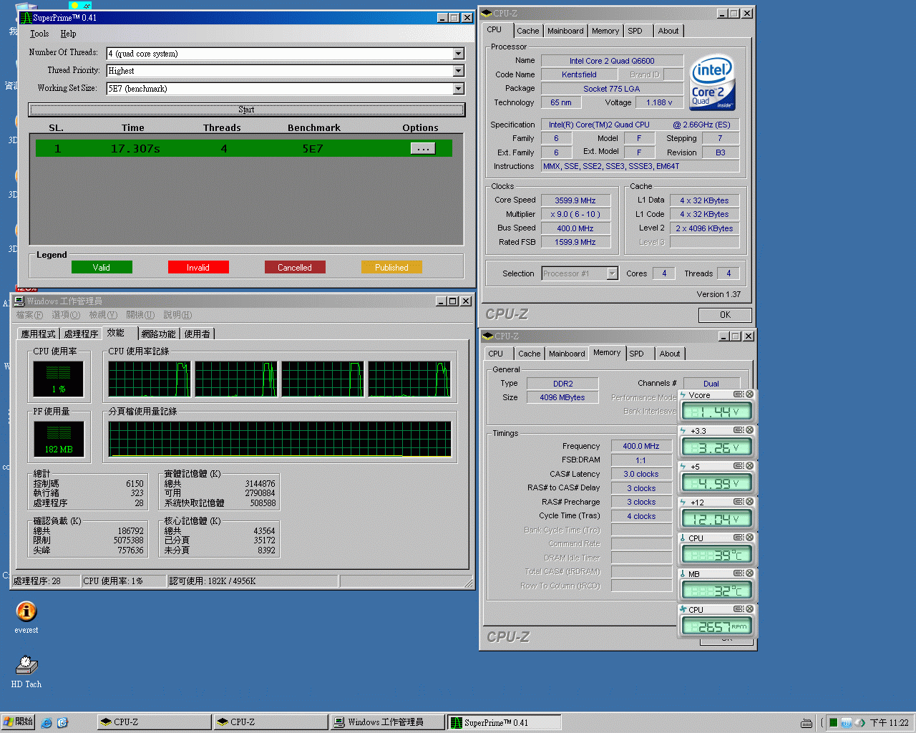Image resolution: width=916 pixels, height=733 pixels.
Task: Open the HD Tach desktop icon
Action: (26, 671)
